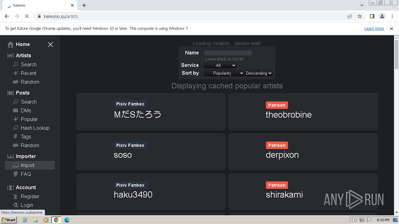
Task: Open the Tags hash icon
Action: point(16,137)
